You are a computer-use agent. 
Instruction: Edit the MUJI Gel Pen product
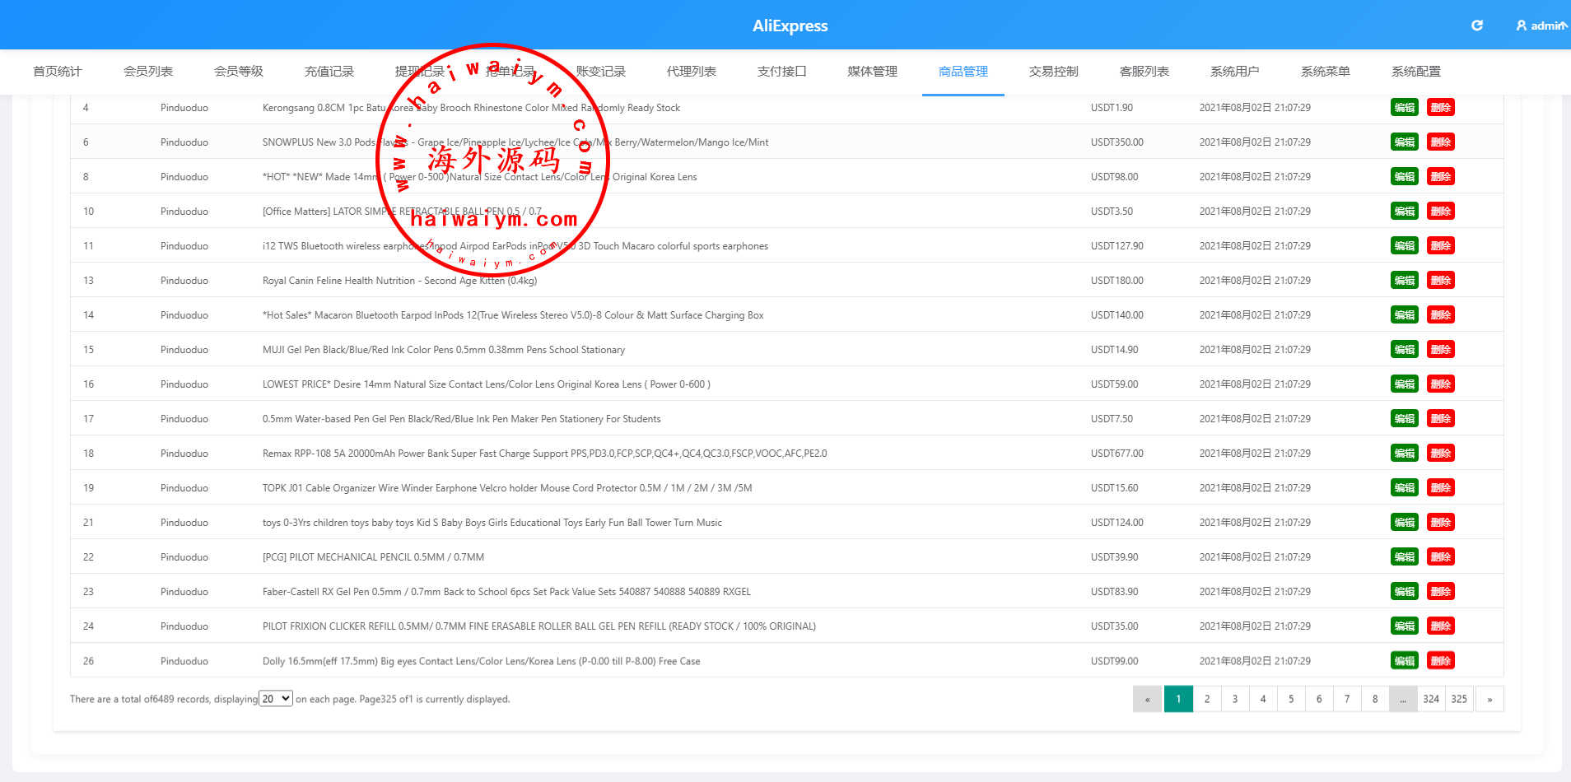tap(1405, 350)
